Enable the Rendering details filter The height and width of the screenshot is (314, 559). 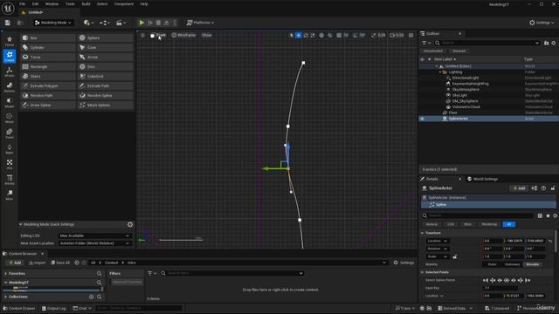pos(489,224)
